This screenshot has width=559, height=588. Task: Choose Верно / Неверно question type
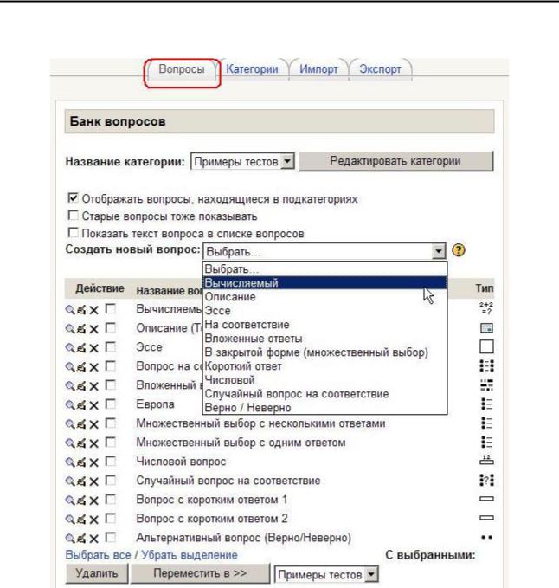click(x=324, y=408)
